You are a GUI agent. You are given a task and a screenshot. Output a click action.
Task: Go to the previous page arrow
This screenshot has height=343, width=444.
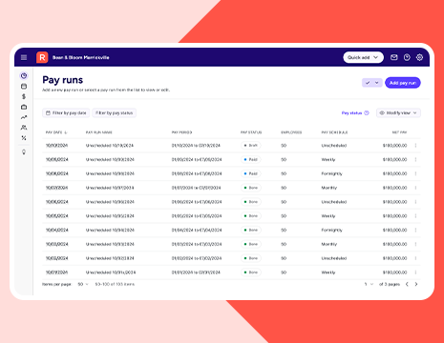click(407, 284)
